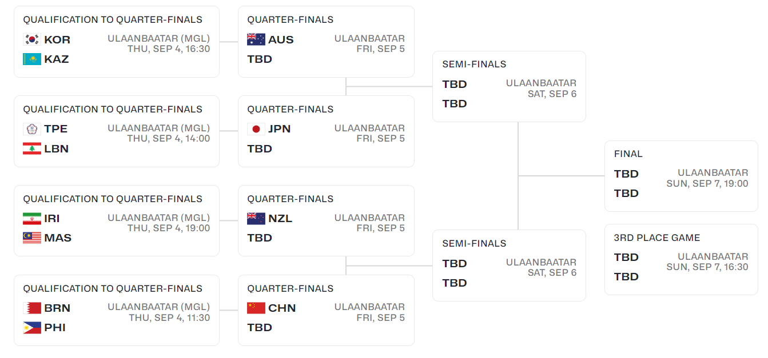Click the Kazakhstan flag icon

tap(31, 59)
